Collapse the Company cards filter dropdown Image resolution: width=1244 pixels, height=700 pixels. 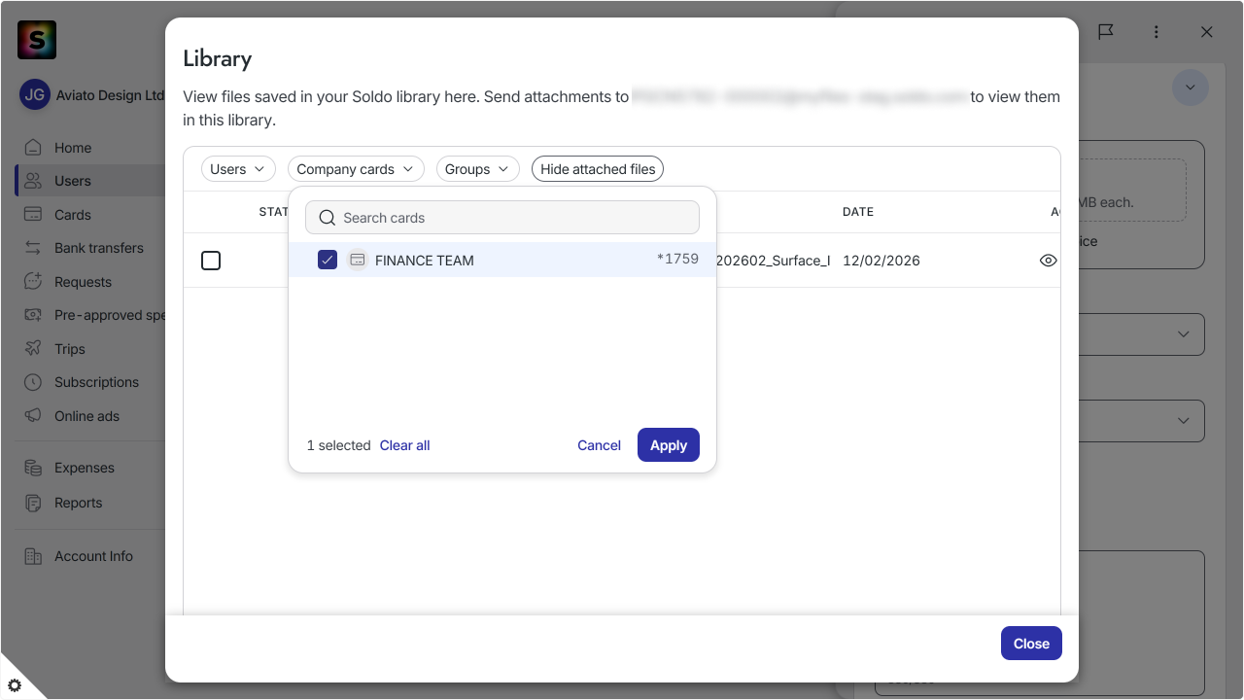356,169
